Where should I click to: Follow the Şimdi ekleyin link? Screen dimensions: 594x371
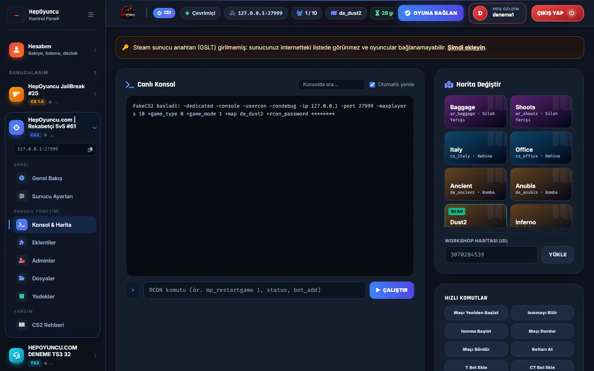tap(466, 47)
